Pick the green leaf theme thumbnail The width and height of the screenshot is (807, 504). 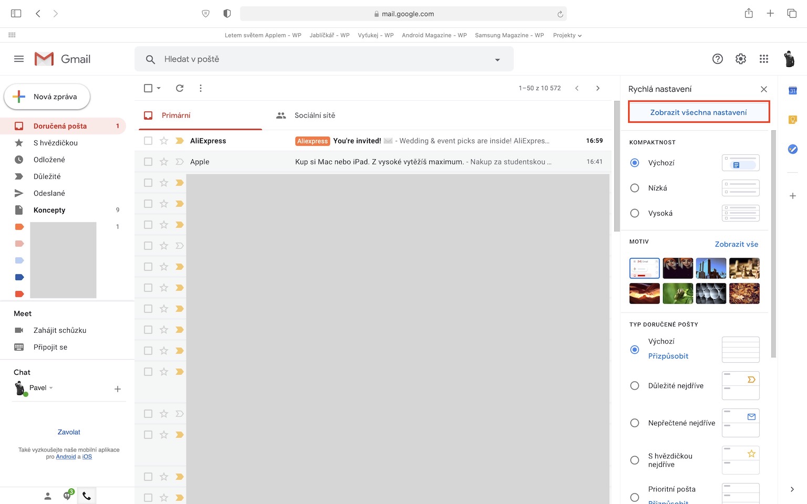pos(678,293)
